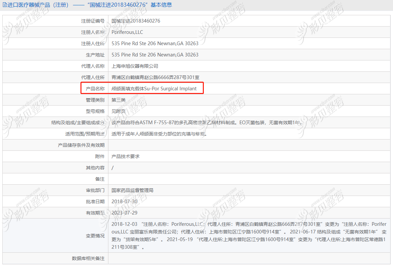The width and height of the screenshot is (393, 267).
Task: Click the 有效期至 label
Action: click(x=95, y=213)
